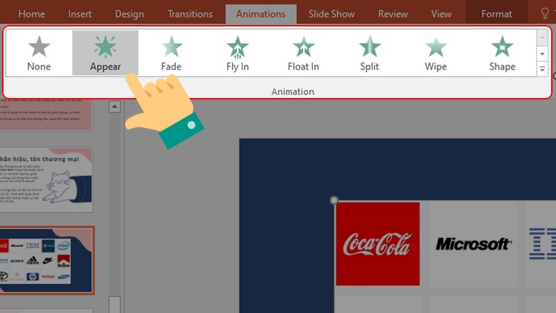
Task: Click the slide panel scroll up arrow
Action: pyautogui.click(x=115, y=106)
